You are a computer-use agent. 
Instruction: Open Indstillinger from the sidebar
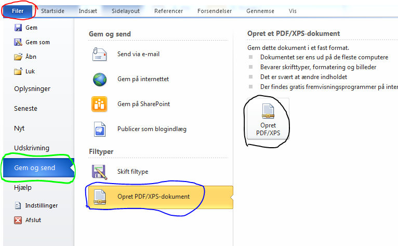42,205
